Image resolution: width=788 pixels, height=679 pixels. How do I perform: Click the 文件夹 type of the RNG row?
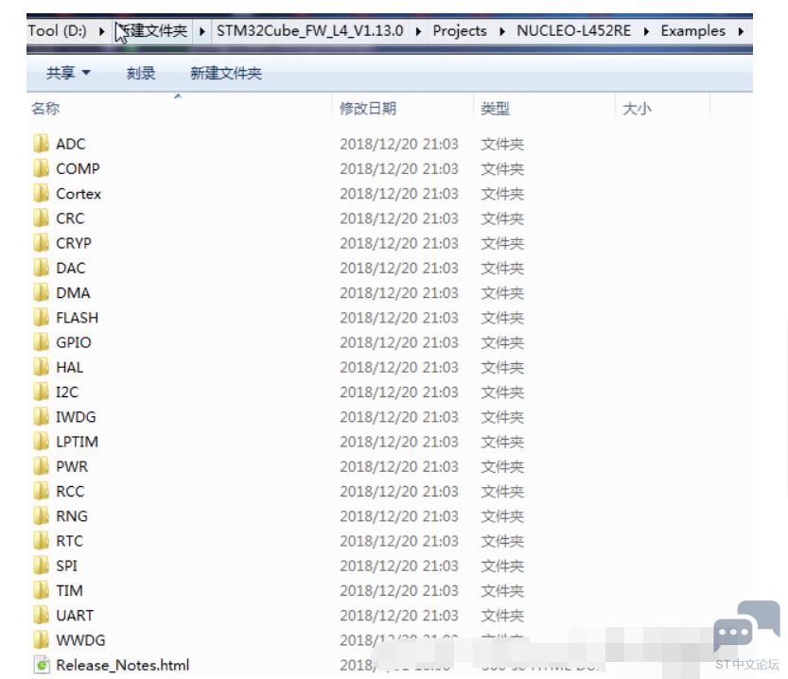502,515
